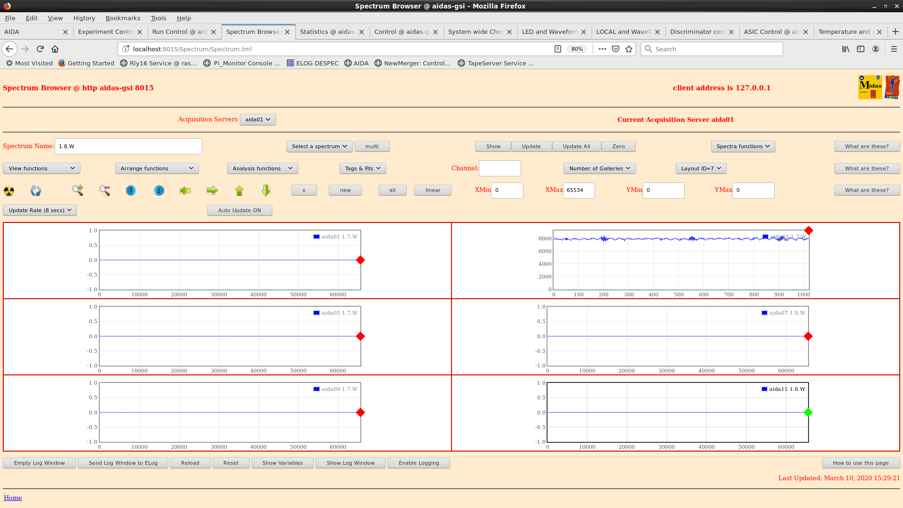Open the Acquisition Servers aida01 dropdown
Viewport: 903px width, 508px height.
coord(258,119)
